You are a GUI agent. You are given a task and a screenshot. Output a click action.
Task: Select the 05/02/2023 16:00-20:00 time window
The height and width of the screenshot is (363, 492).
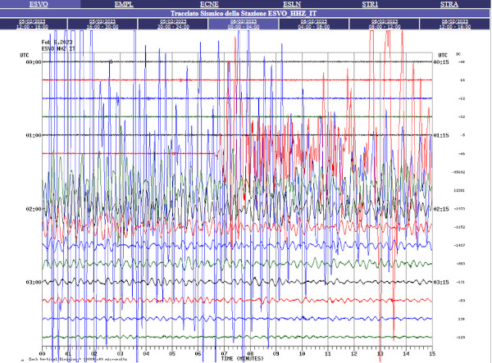pyautogui.click(x=105, y=25)
